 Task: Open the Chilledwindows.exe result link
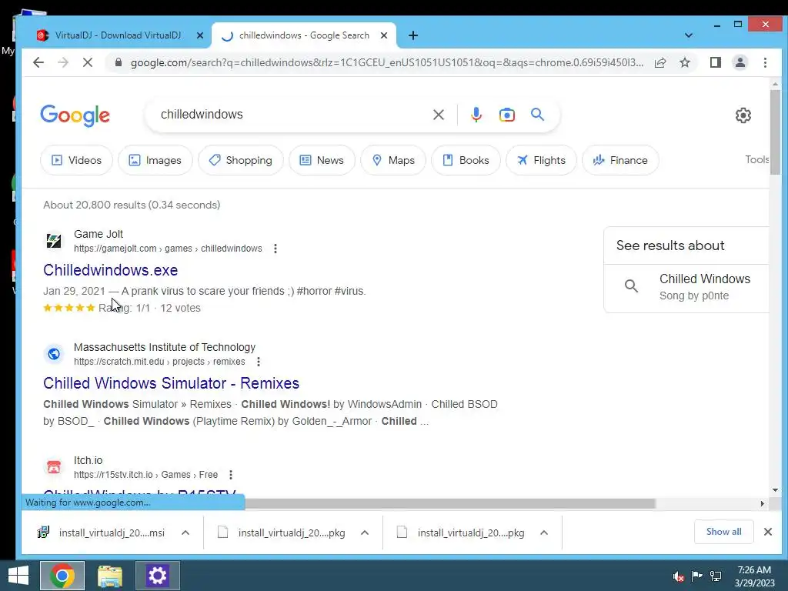coord(111,270)
